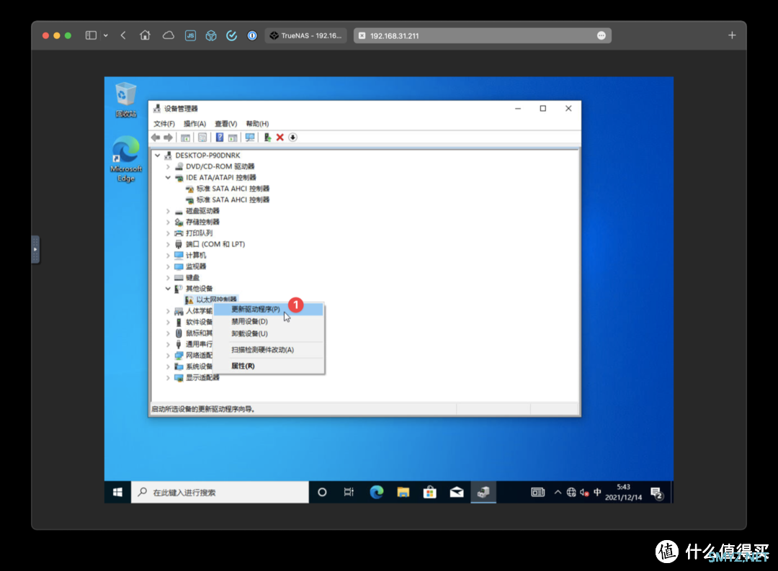Screen dimensions: 778x571
Task: Open a new browser tab with plus
Action: pos(732,35)
